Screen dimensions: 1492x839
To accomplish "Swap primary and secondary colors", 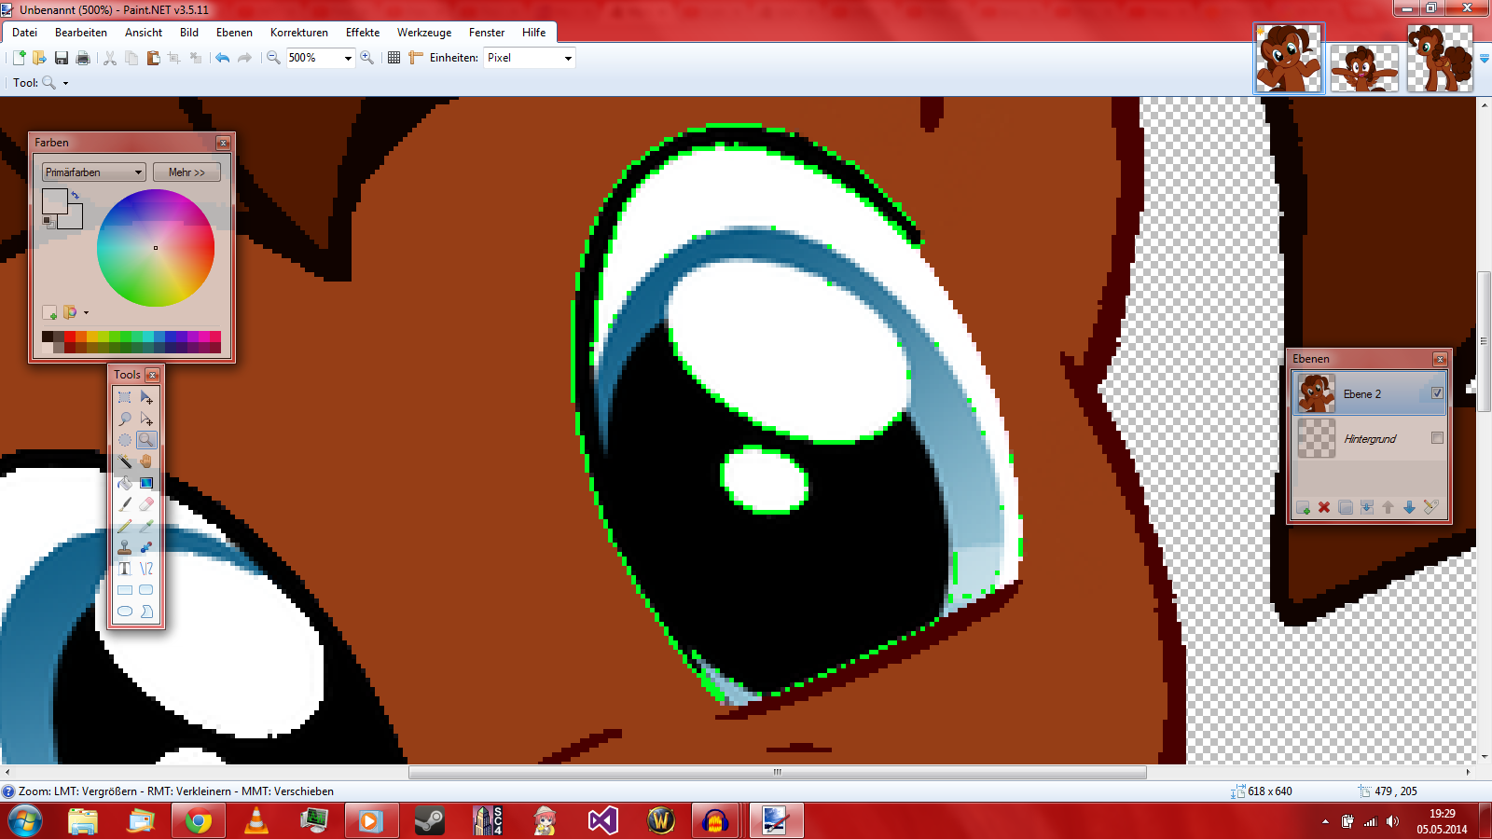I will pos(76,195).
